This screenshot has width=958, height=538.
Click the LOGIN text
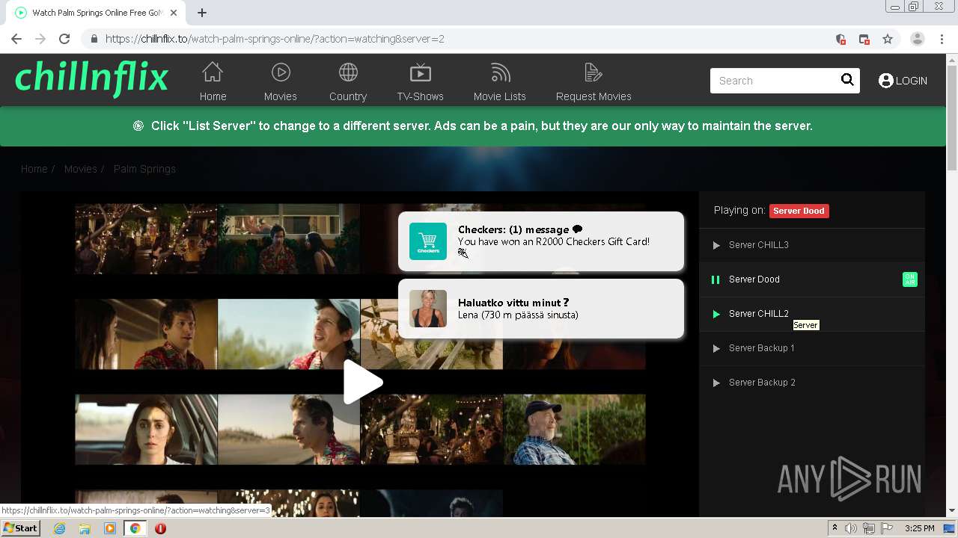point(912,81)
